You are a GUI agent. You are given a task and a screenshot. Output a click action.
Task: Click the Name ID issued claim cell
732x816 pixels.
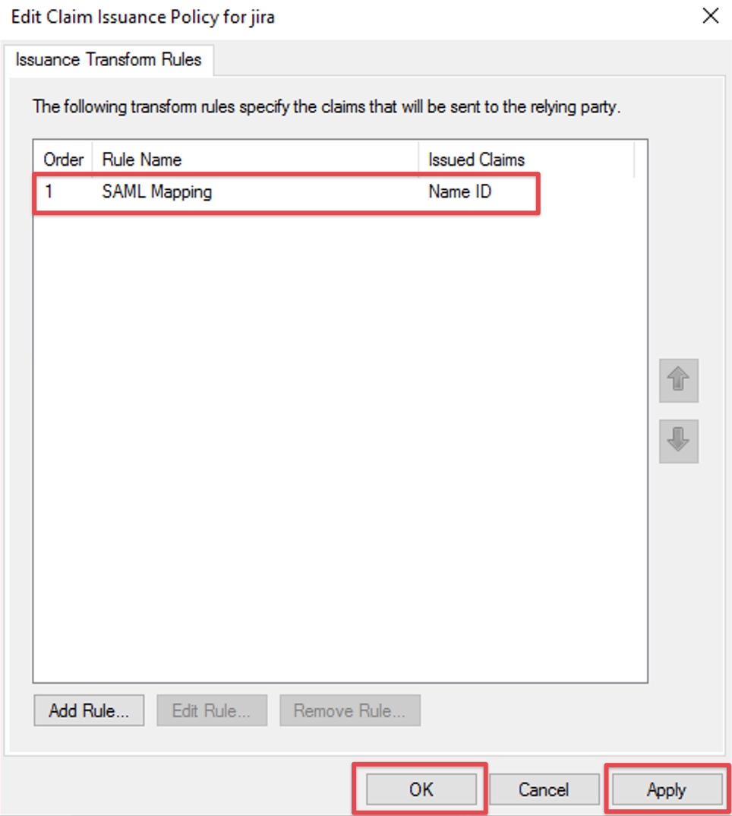click(x=459, y=192)
